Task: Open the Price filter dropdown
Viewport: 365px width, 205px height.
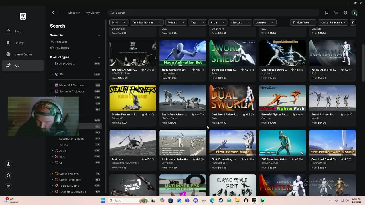Action: click(x=218, y=22)
